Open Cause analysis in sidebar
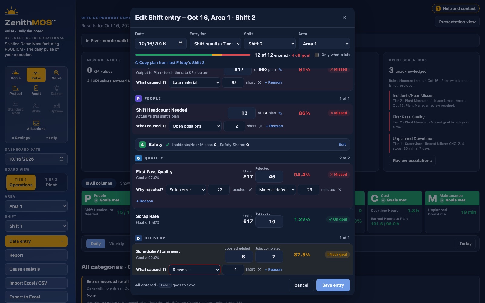 coord(36,269)
